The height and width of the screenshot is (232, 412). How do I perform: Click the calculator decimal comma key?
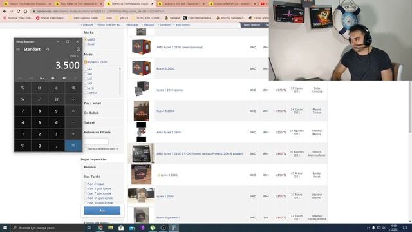[x=56, y=146]
